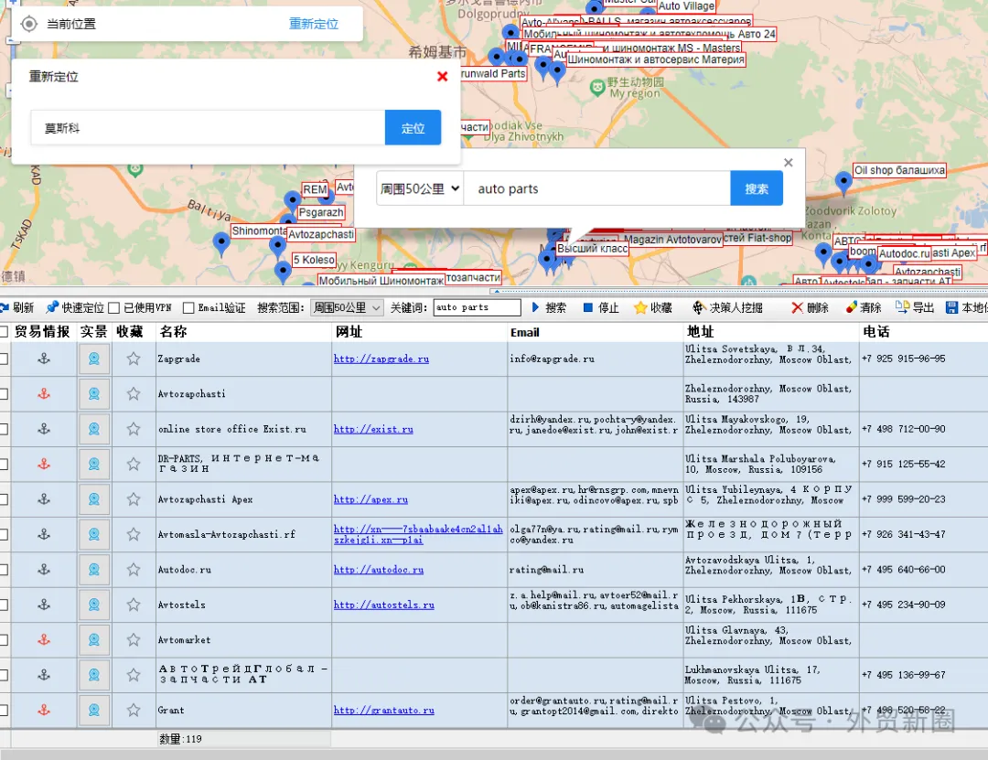Click the Autodoc.ru map label
Screen dimensions: 988x760
(904, 253)
